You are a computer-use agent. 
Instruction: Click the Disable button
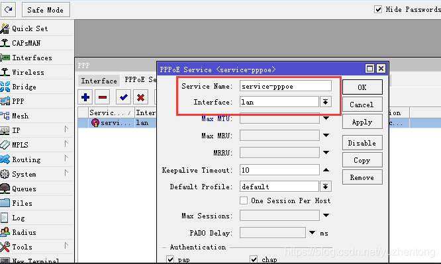362,143
